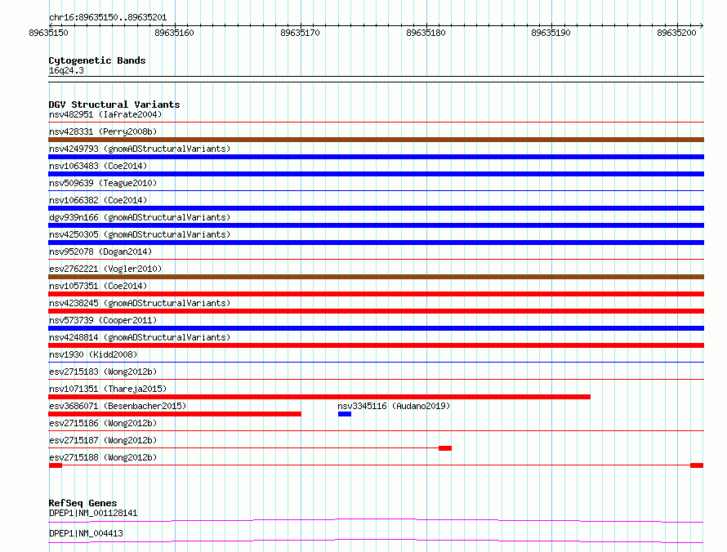Open the esv2715186 (Wong2012b) label

pos(103,423)
